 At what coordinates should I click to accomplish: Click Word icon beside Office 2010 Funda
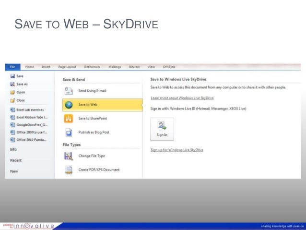(x=12, y=140)
